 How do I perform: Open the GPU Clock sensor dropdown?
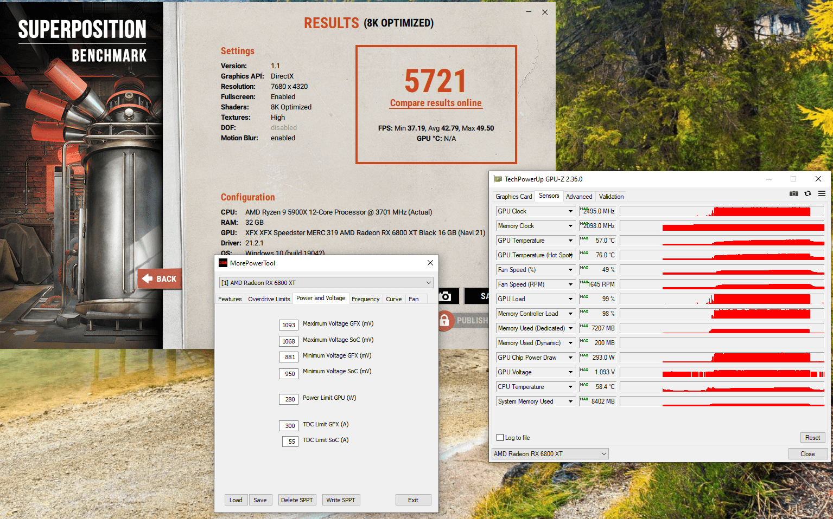click(570, 211)
